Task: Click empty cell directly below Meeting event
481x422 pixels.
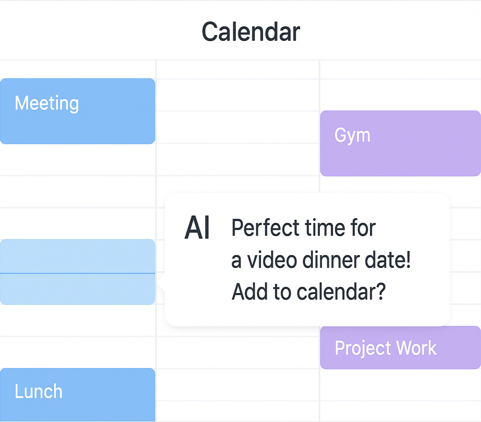Action: pos(77,160)
